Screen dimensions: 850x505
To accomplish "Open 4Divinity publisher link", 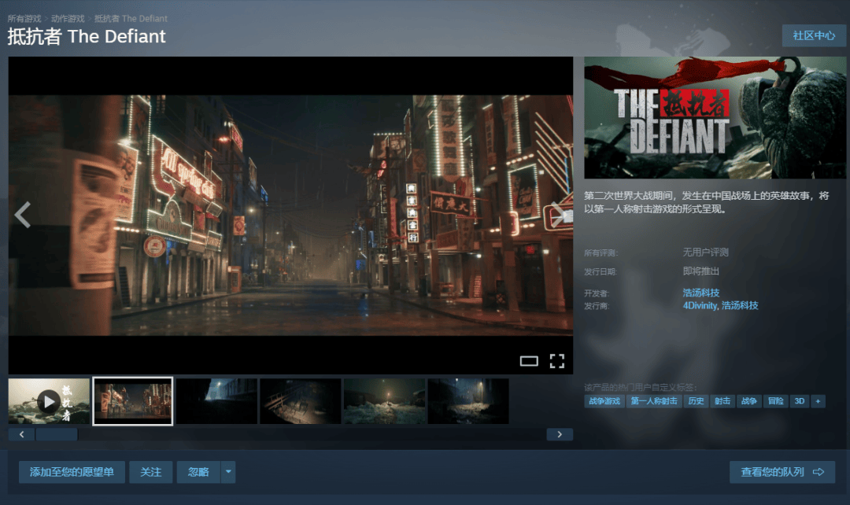I will pyautogui.click(x=700, y=305).
